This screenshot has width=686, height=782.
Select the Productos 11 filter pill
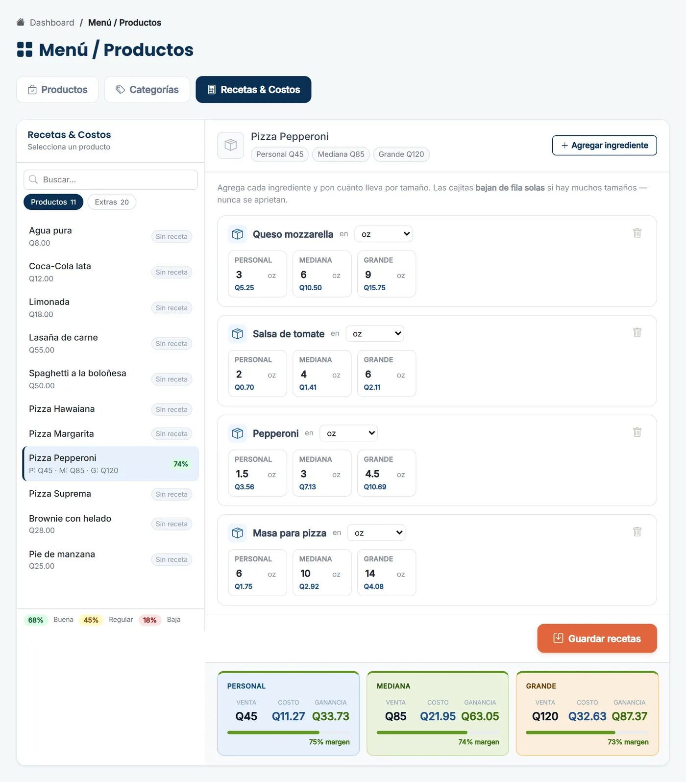click(x=53, y=202)
